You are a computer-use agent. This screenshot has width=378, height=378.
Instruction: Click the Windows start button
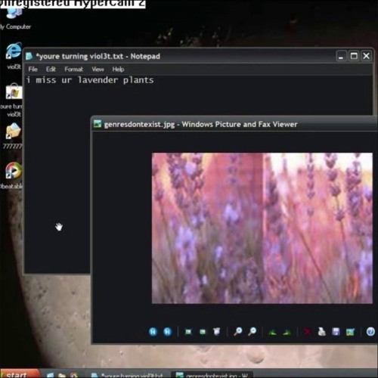(20, 374)
